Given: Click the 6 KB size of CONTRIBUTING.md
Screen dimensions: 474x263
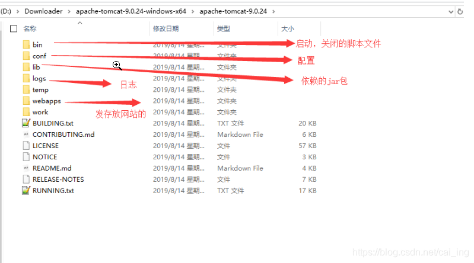Looking at the screenshot, I should pos(309,134).
